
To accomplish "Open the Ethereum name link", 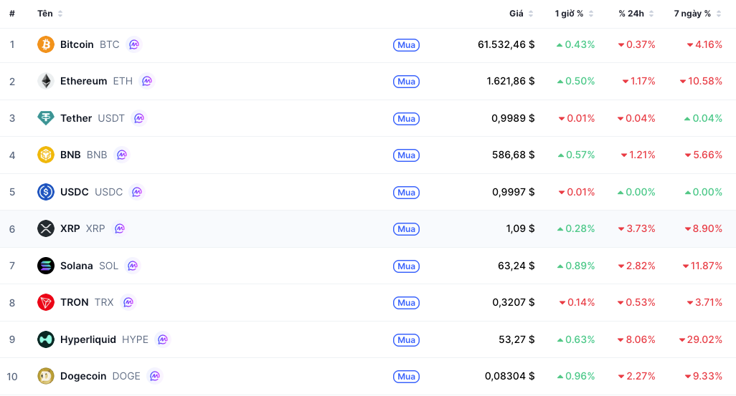I will click(83, 81).
